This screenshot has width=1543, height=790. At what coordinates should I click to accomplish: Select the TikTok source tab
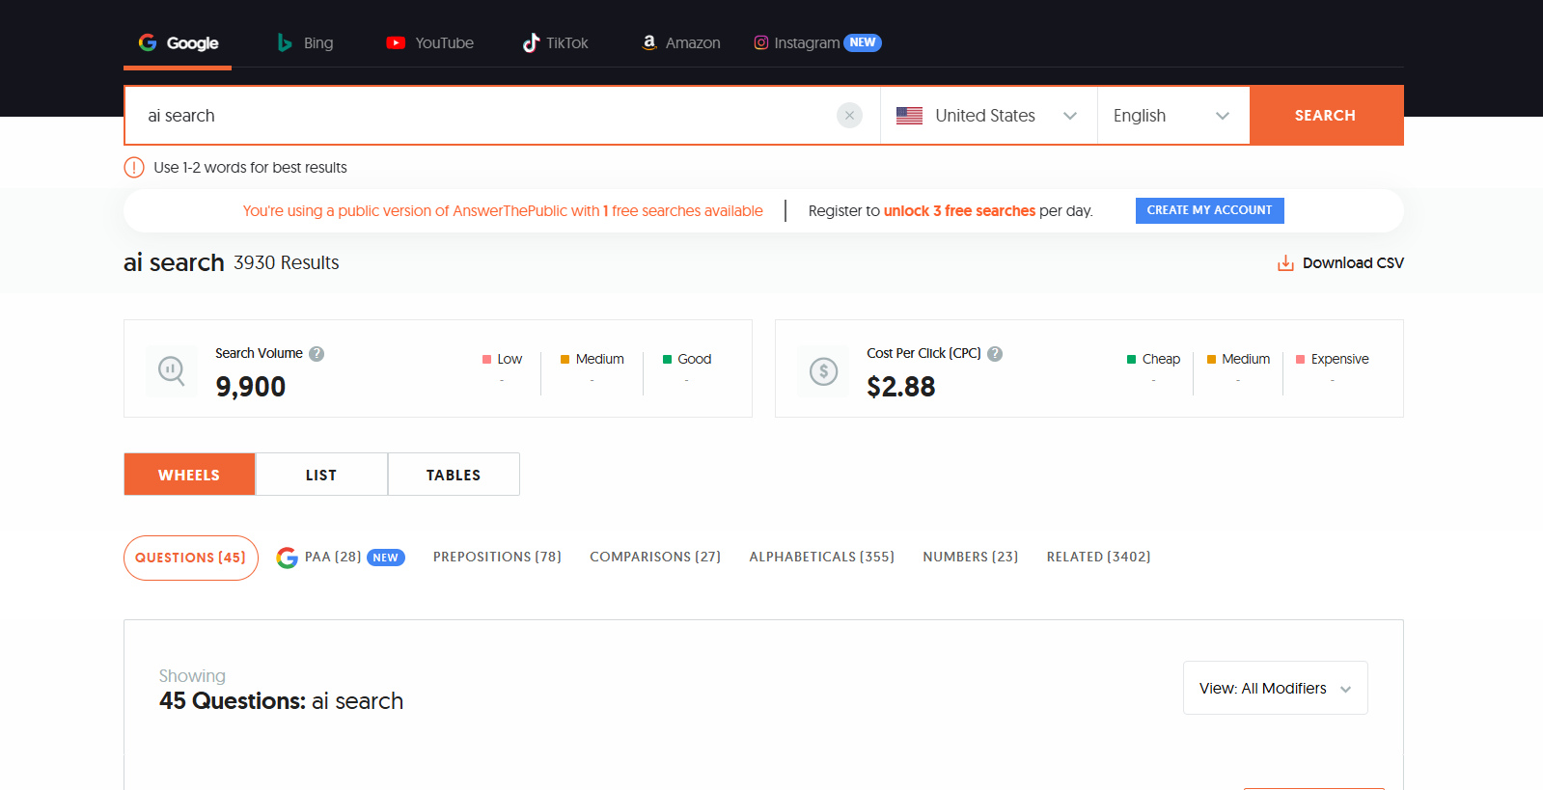pos(555,43)
